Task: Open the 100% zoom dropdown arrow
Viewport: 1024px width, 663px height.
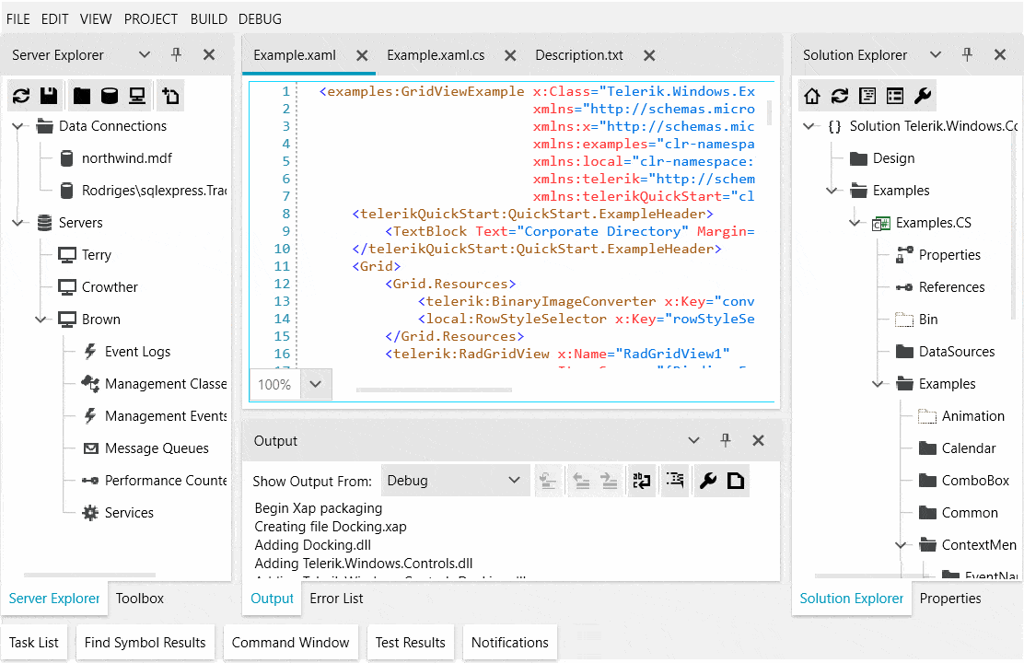Action: point(316,384)
